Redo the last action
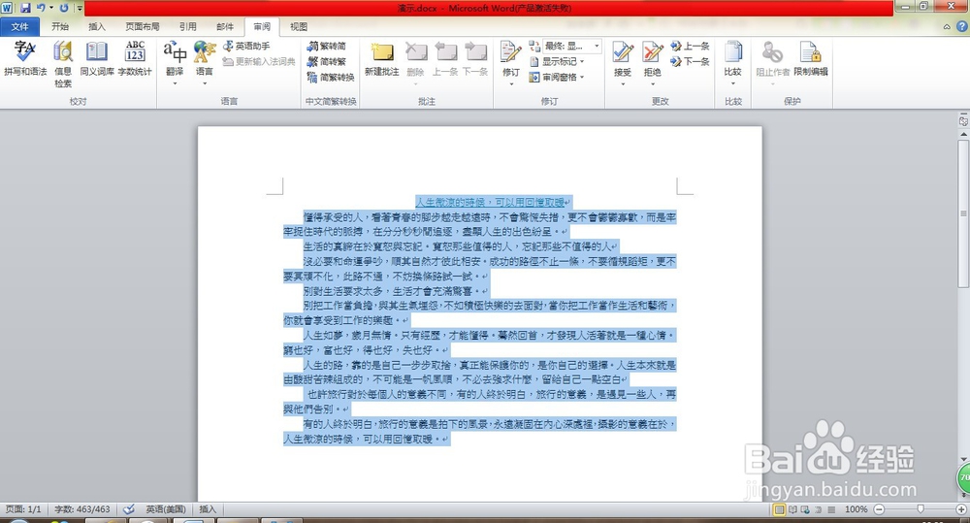 [64, 8]
